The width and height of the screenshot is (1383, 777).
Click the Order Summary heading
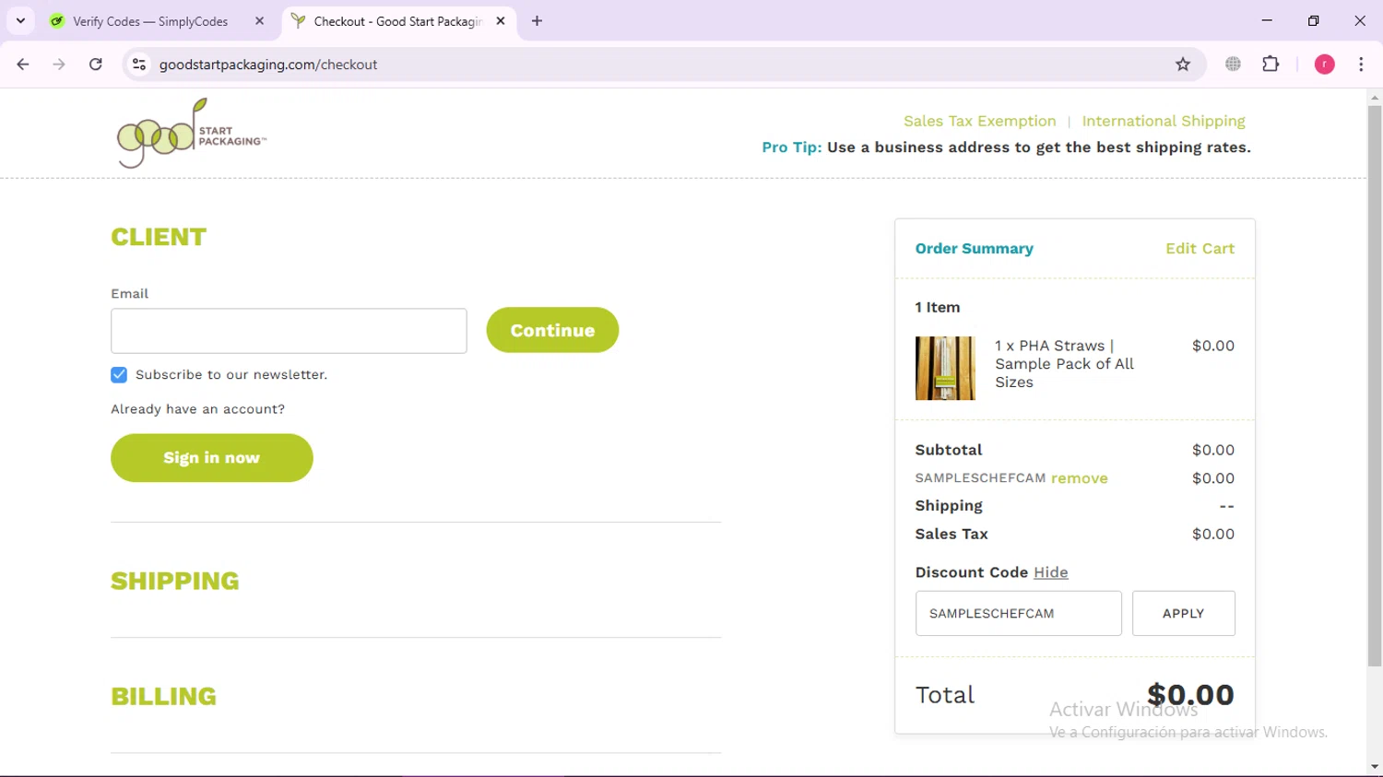click(x=974, y=249)
